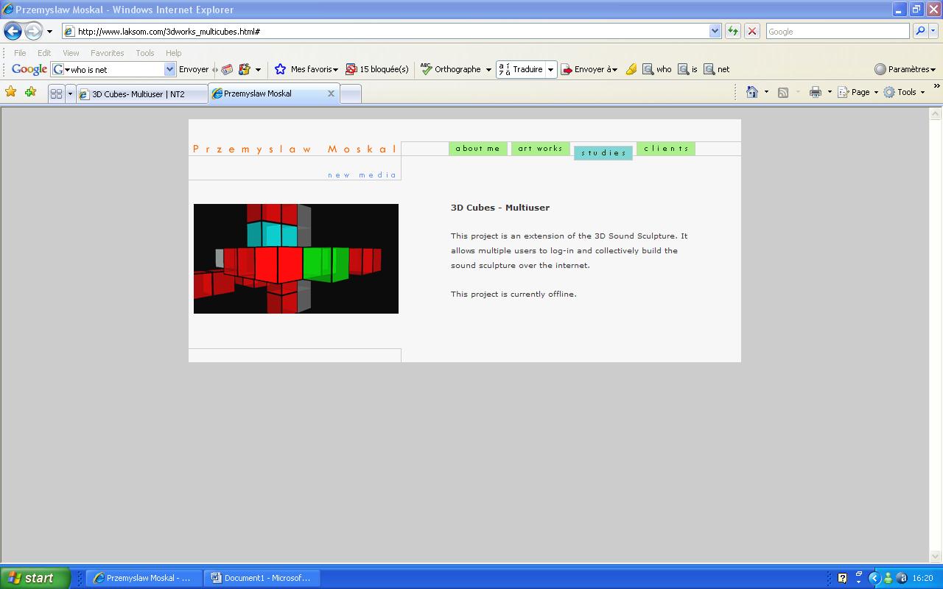Open the Quick Tabs grid icon
This screenshot has height=589, width=943.
[x=56, y=94]
